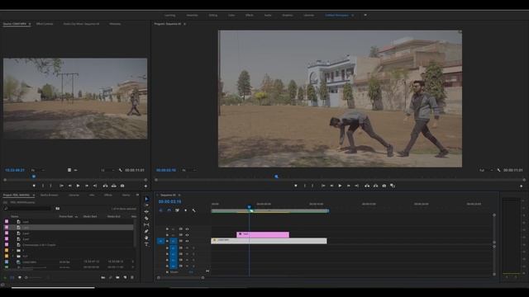
Task: Switch to Color workspace
Action: coord(231,15)
